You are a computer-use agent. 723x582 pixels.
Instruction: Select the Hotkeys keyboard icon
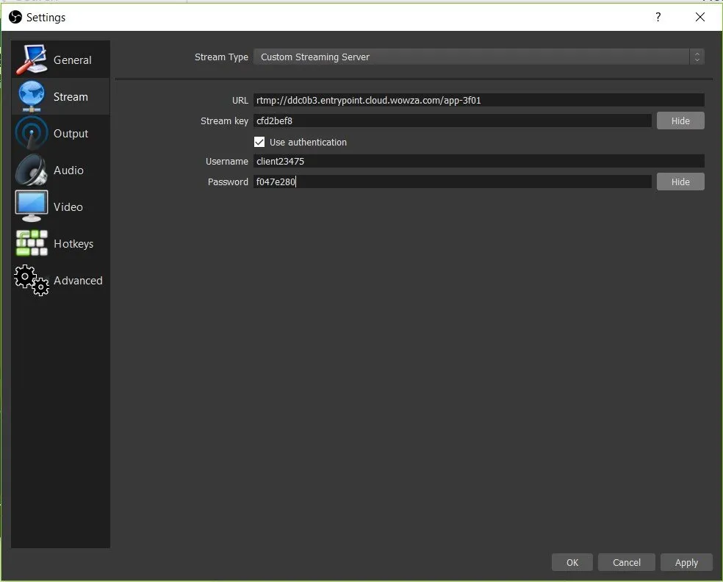(x=32, y=243)
